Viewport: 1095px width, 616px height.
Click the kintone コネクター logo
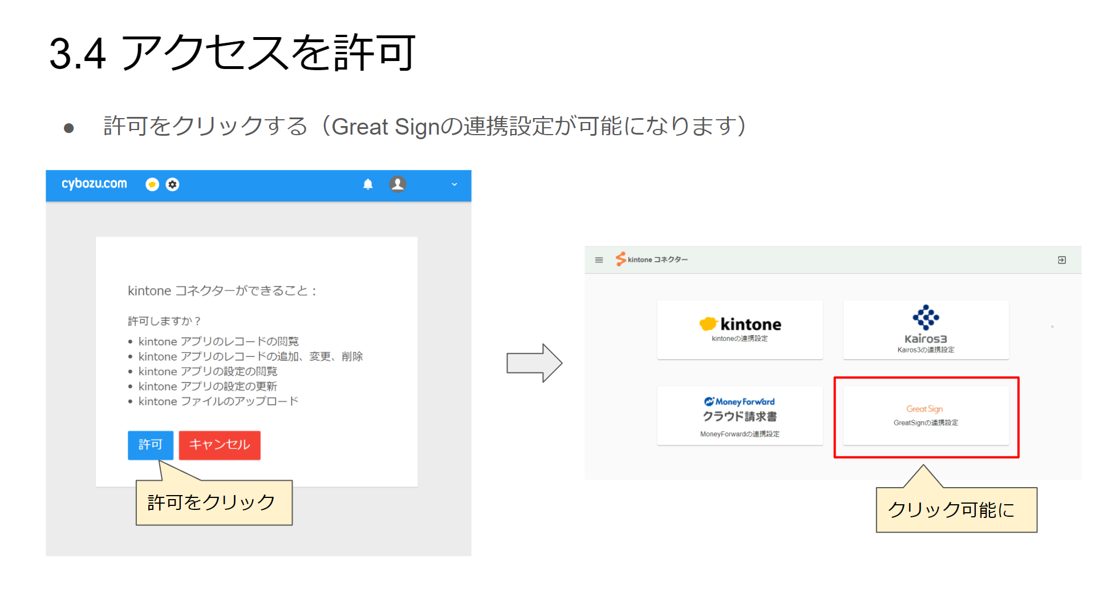coord(651,260)
